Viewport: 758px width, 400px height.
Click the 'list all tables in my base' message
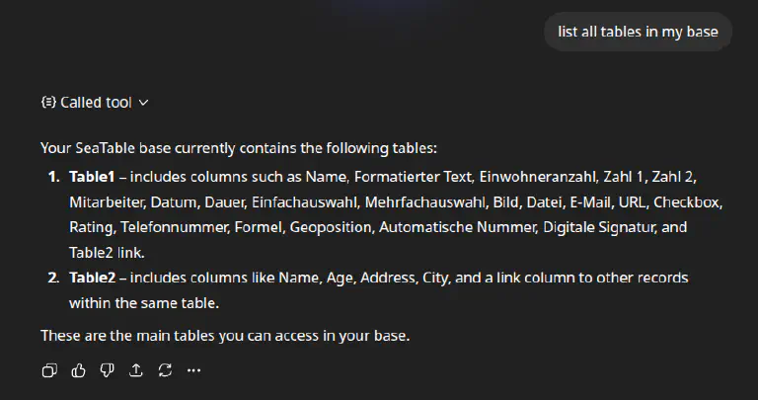(x=638, y=32)
